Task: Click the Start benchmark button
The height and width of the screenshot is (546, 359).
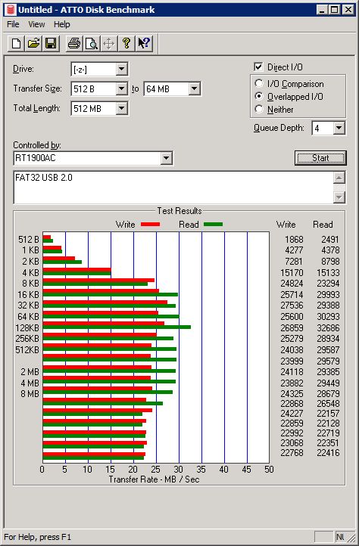Action: pos(320,158)
